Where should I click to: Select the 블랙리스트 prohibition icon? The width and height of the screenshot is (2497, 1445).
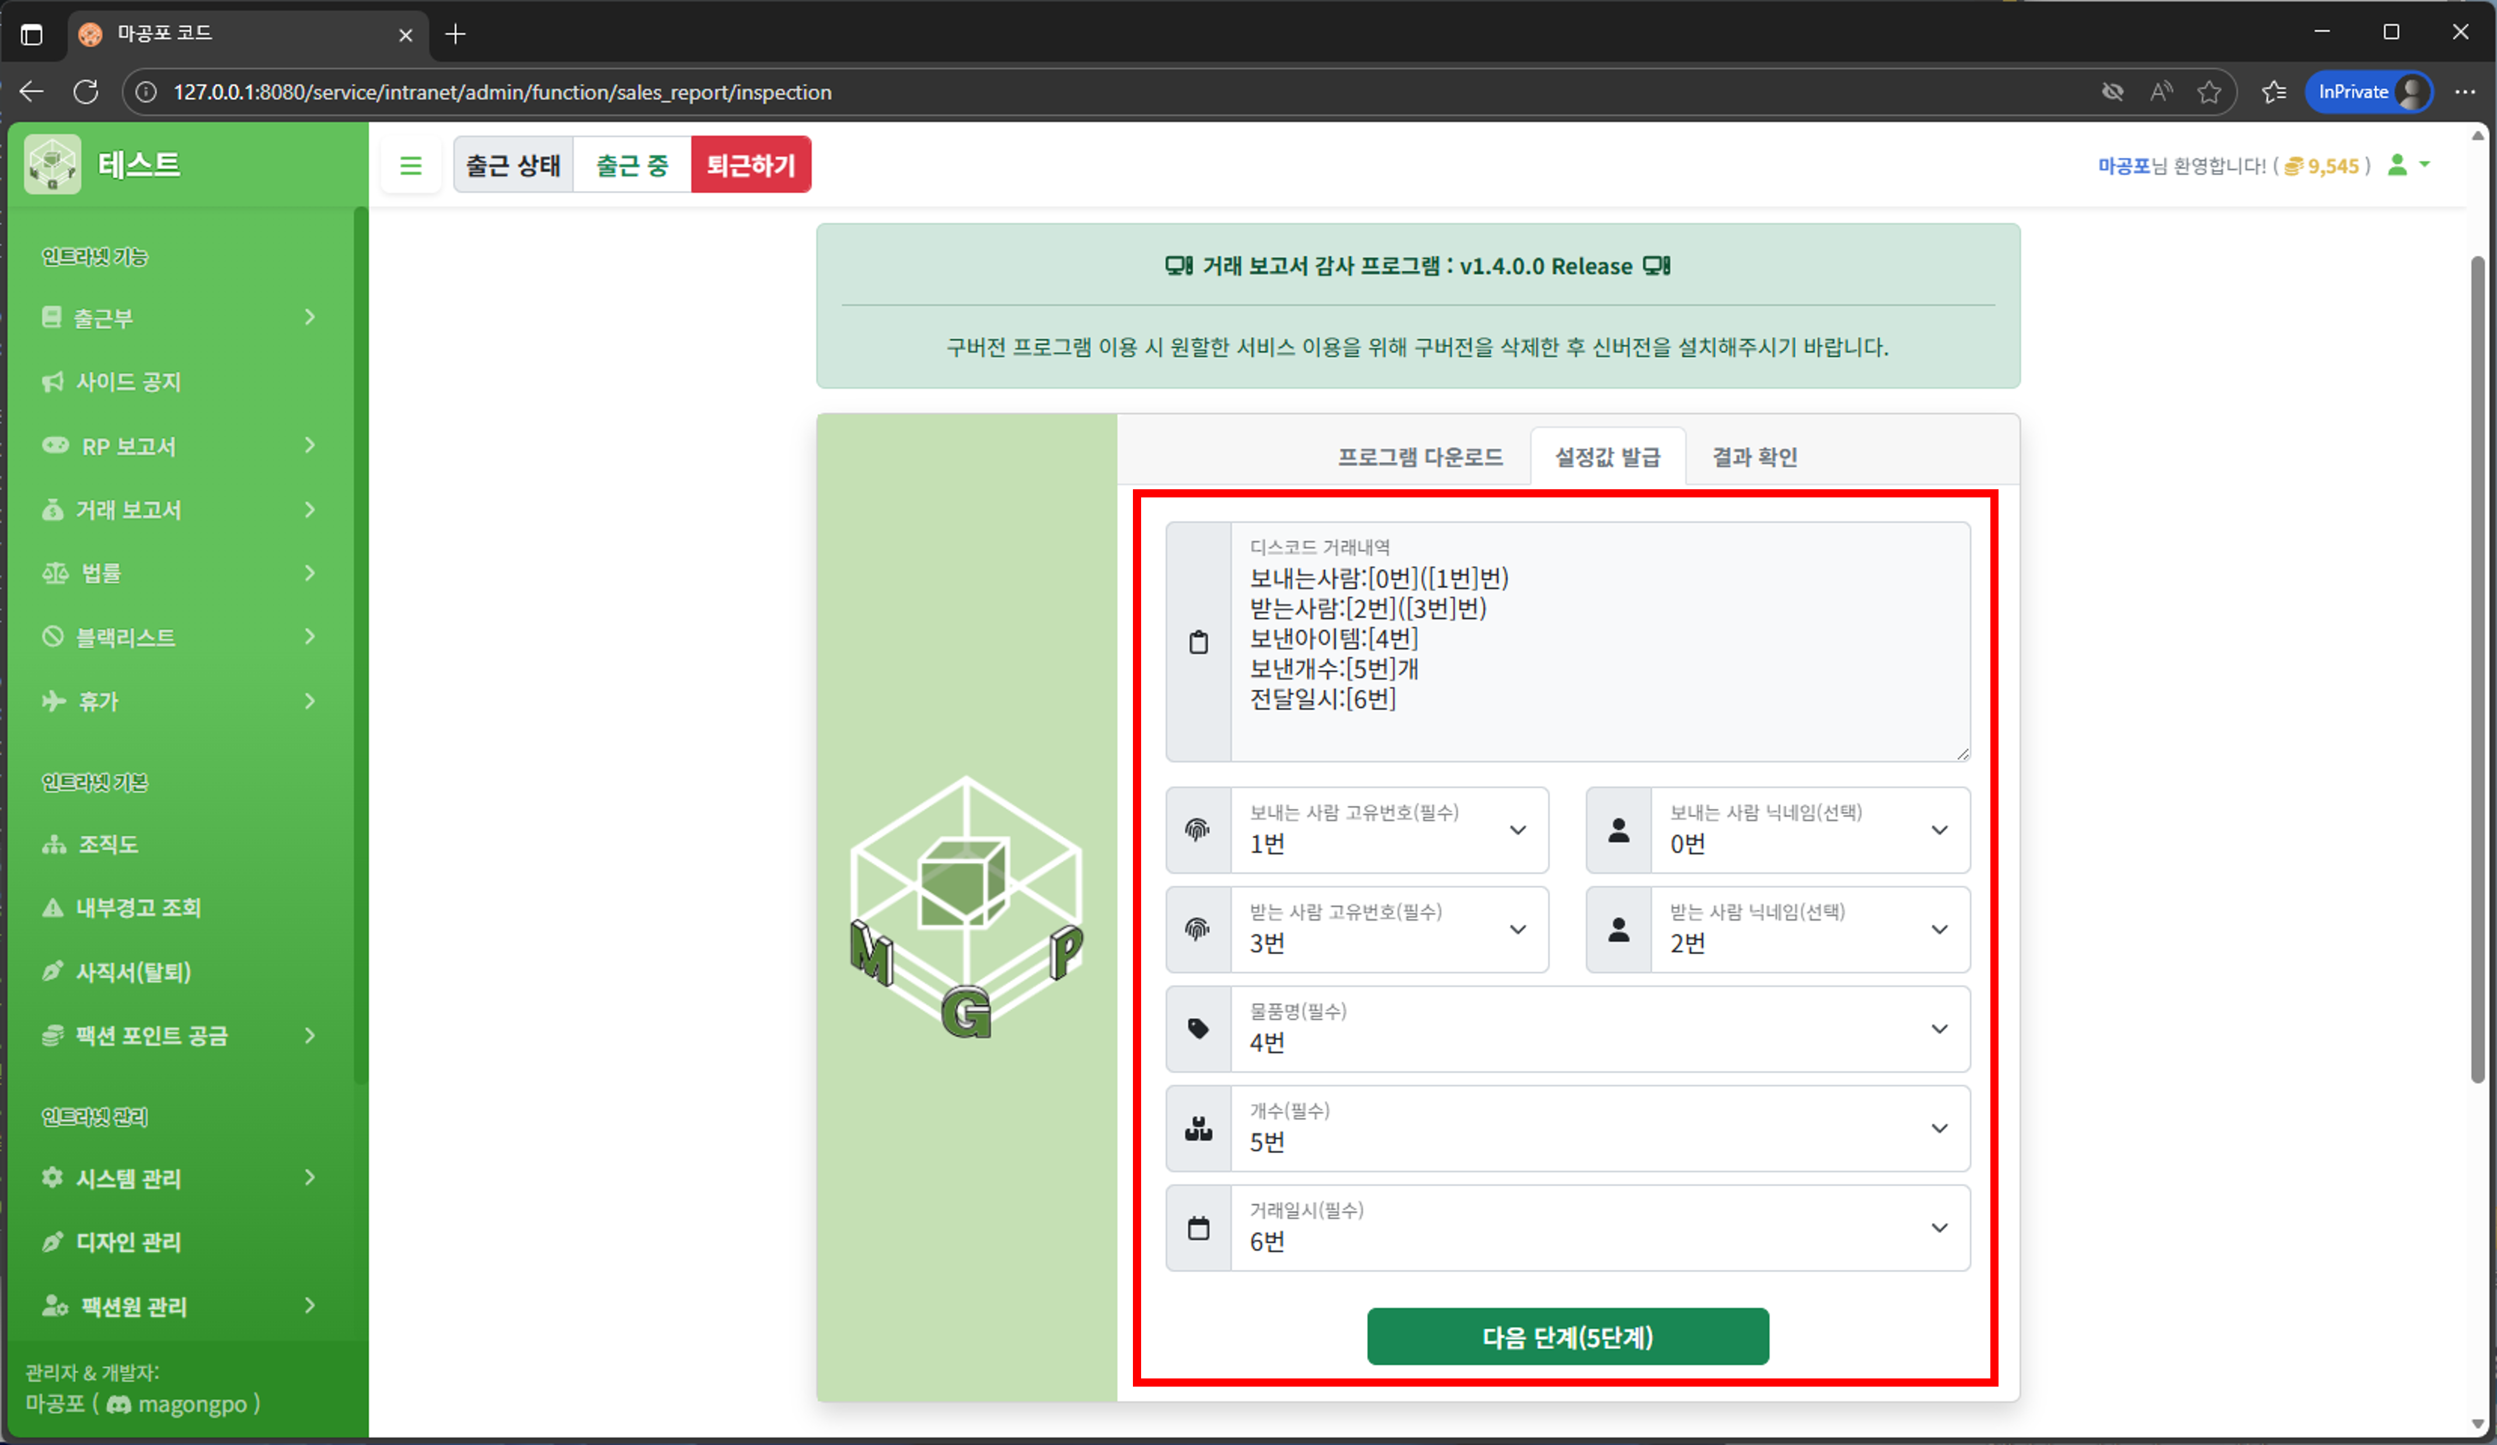53,638
